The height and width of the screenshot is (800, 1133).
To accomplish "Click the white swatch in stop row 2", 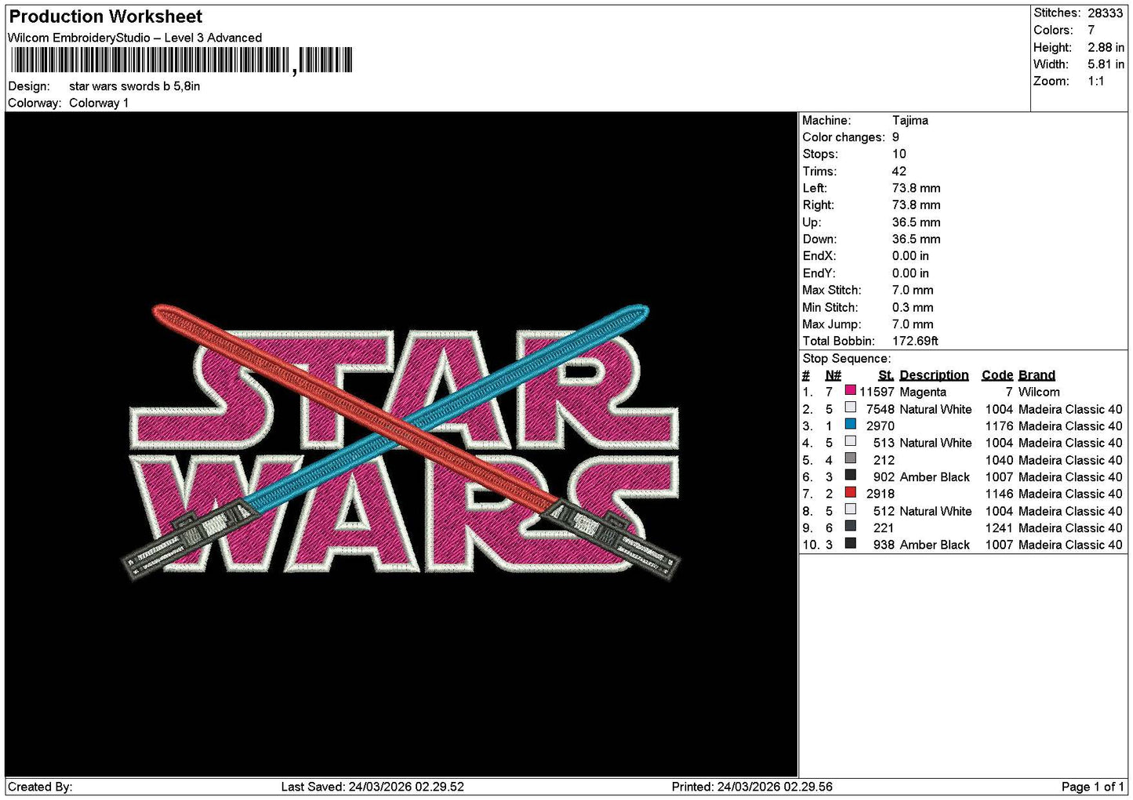I will 850,407.
